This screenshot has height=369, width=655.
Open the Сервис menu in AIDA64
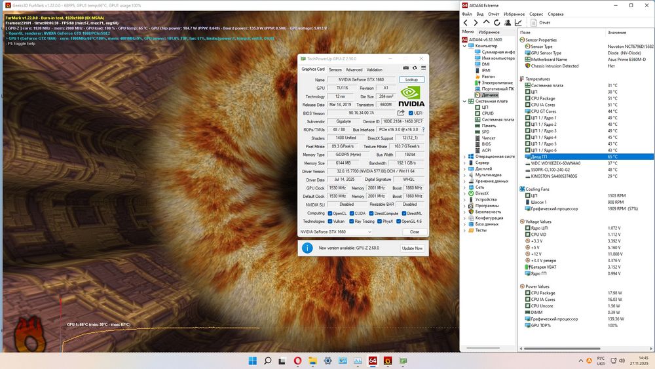536,14
